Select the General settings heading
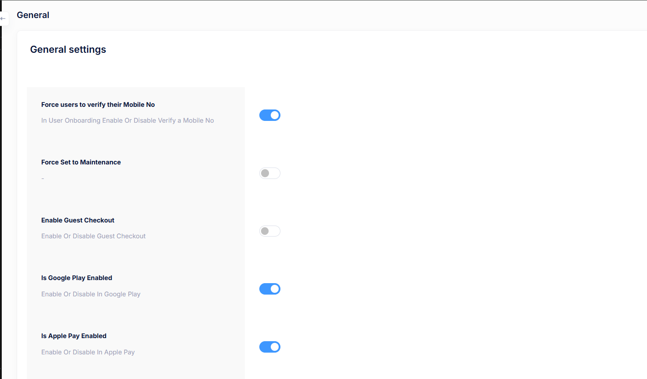The image size is (647, 379). point(68,49)
